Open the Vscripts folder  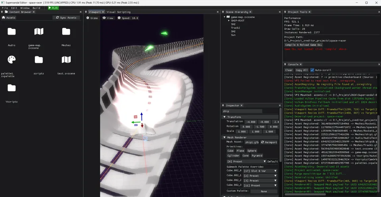point(12,88)
